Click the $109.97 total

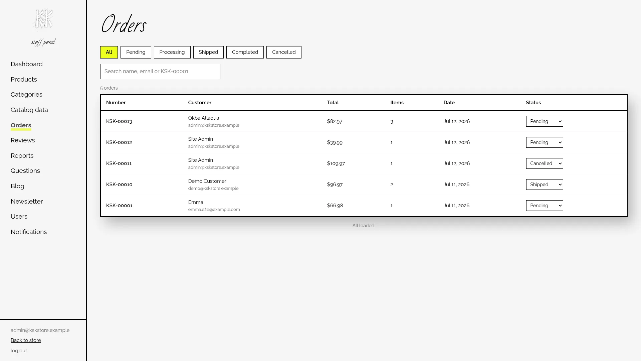click(x=336, y=163)
